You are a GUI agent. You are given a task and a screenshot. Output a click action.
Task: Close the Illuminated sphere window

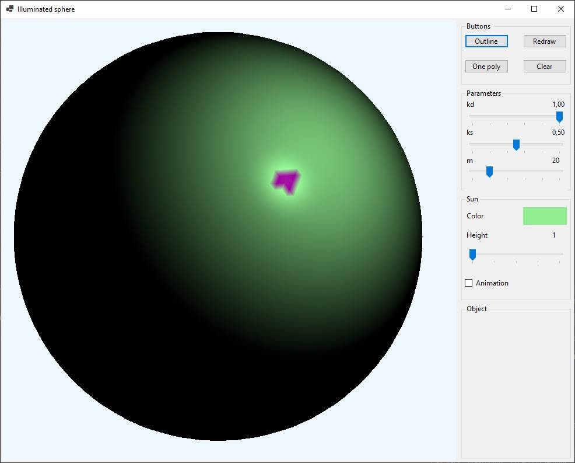[x=561, y=9]
